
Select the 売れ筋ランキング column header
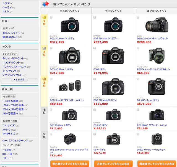click(70, 11)
